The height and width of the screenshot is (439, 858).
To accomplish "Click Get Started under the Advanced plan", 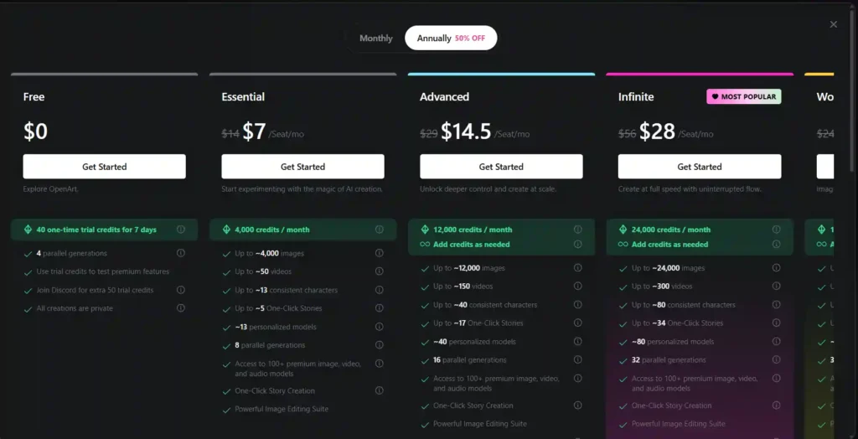I will 501,167.
